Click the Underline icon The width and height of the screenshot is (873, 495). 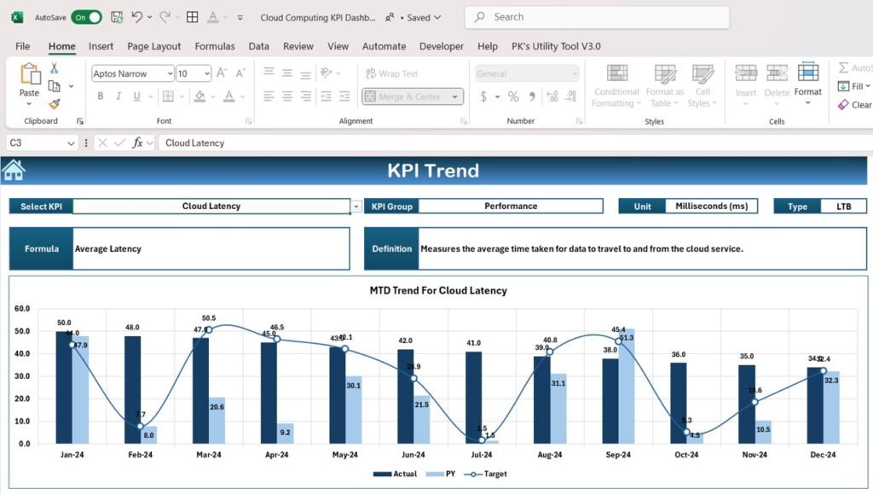pos(136,96)
